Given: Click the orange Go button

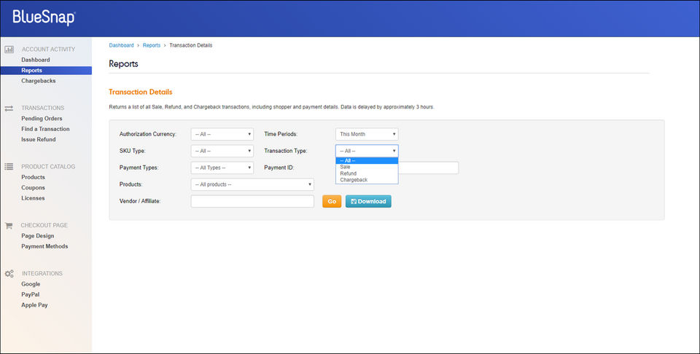Looking at the screenshot, I should click(x=332, y=202).
